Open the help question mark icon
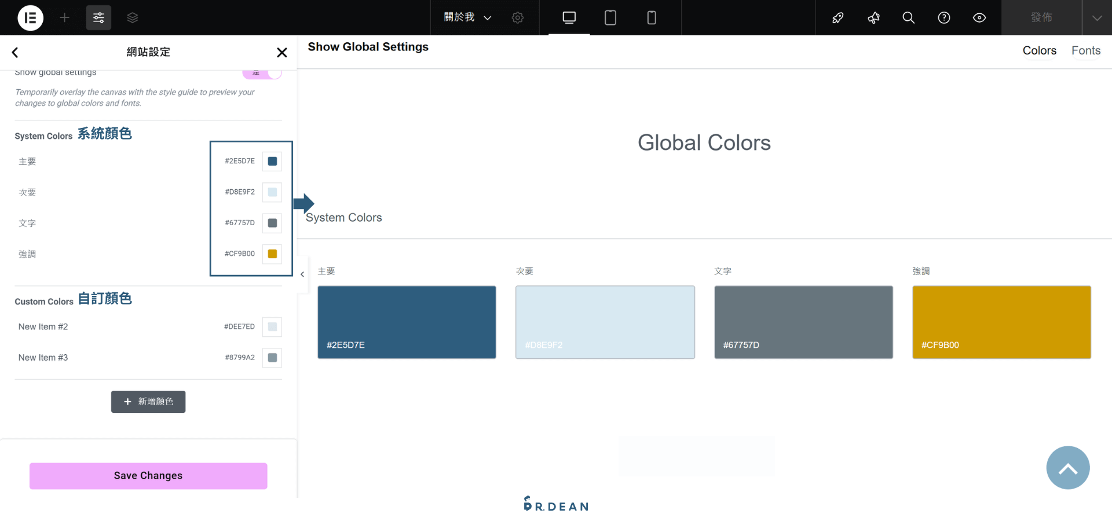Viewport: 1112px width, 521px height. coord(943,17)
